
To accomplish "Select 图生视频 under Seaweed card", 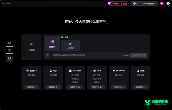I will 119,75.
